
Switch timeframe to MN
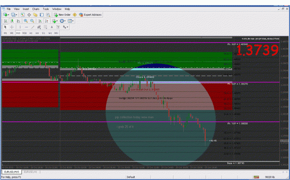(56, 33)
